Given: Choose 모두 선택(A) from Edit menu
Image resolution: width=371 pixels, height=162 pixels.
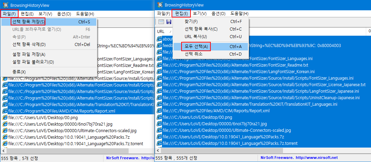Looking at the screenshot, I should coord(210,47).
